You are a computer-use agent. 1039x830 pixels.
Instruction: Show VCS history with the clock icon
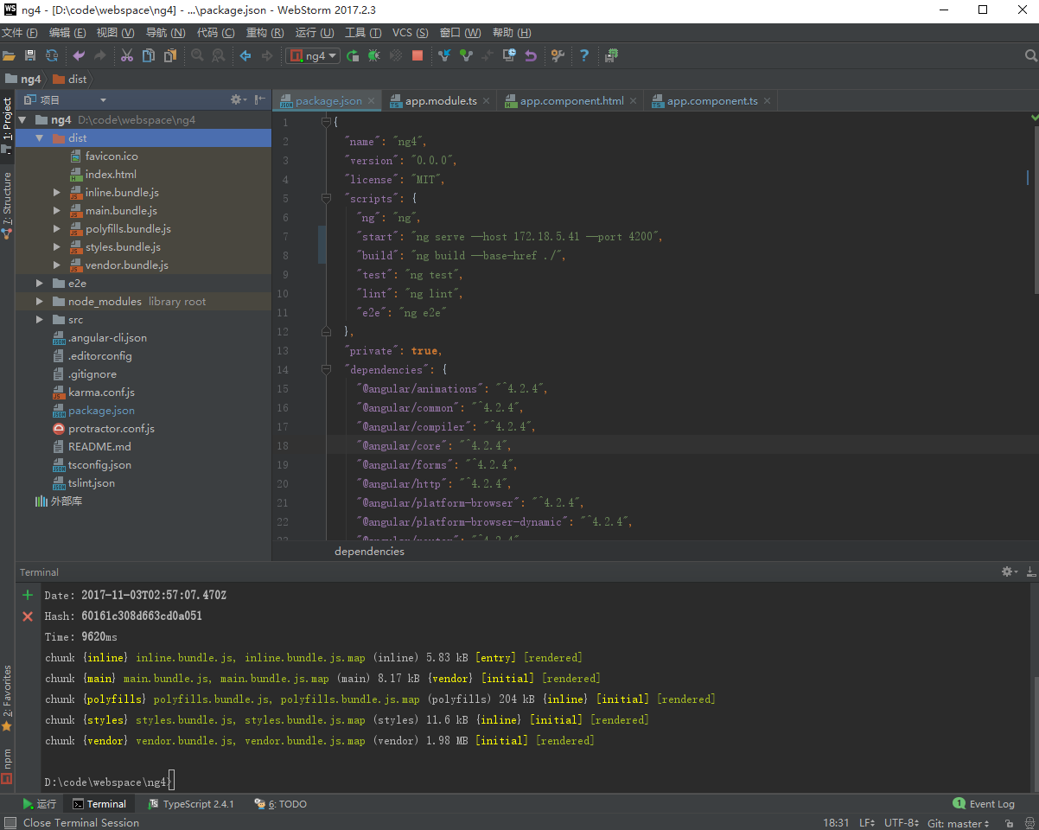tap(510, 55)
